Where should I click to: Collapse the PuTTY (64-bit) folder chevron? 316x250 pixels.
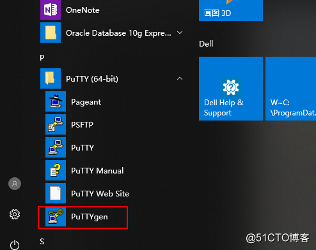tap(180, 78)
